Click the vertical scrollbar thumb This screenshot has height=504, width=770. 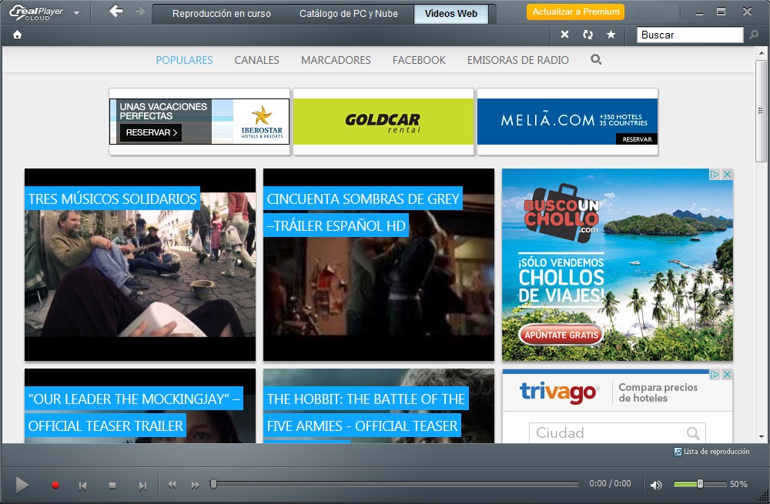click(762, 111)
